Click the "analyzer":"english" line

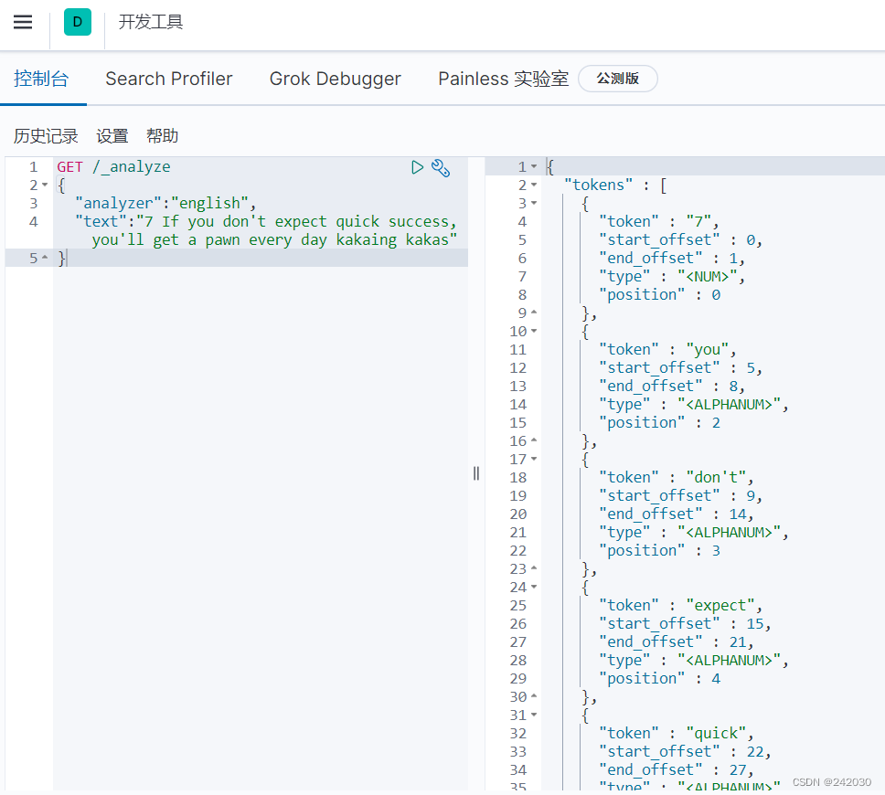pos(165,203)
